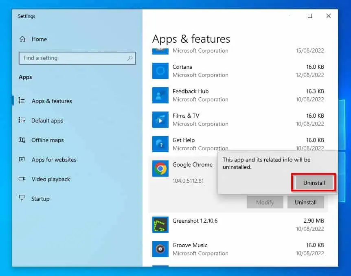Maximize the Settings window
The height and width of the screenshot is (276, 351).
coord(310,16)
